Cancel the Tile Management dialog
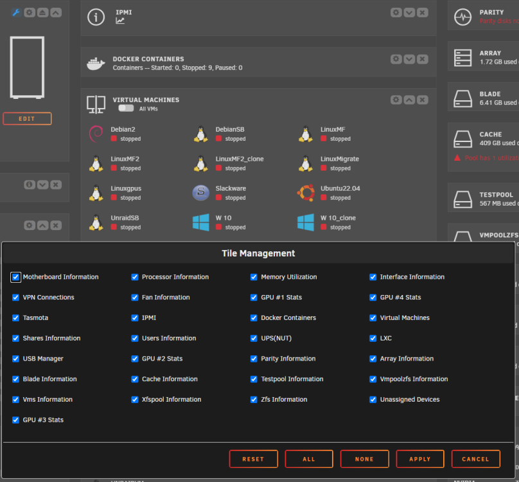Screen dimensions: 519x482 click(475, 459)
